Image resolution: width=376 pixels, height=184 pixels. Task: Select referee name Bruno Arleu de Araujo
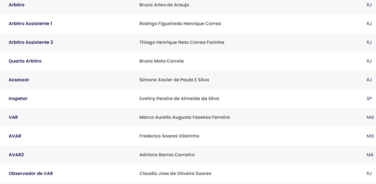click(x=164, y=5)
